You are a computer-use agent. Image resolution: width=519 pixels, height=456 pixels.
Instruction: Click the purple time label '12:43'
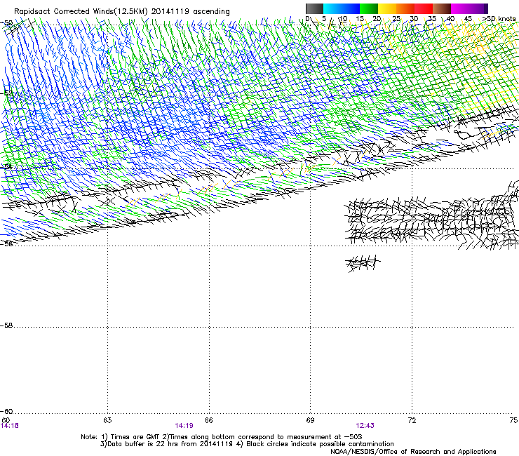tap(365, 426)
